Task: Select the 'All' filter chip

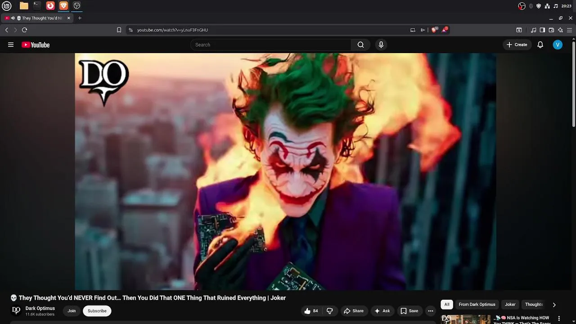Action: pos(447,305)
